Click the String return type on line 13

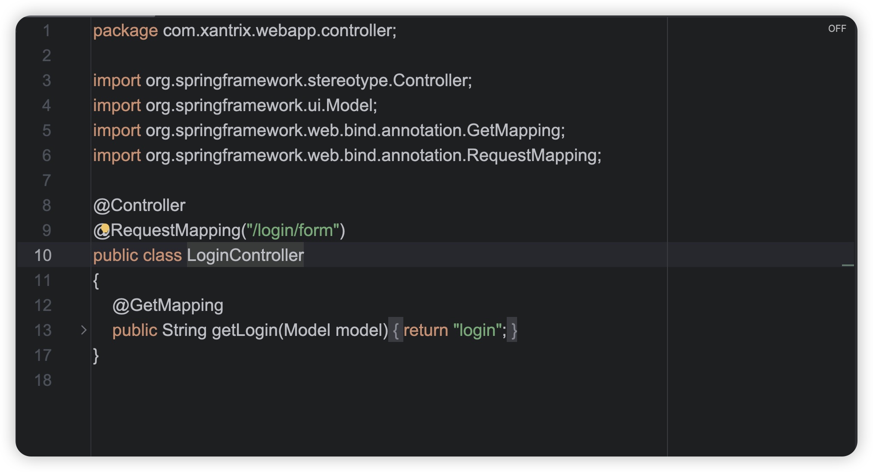pyautogui.click(x=184, y=330)
